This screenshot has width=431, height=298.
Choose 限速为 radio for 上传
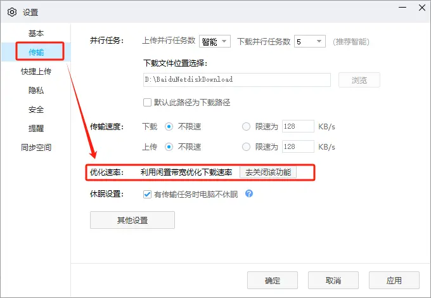(x=246, y=147)
